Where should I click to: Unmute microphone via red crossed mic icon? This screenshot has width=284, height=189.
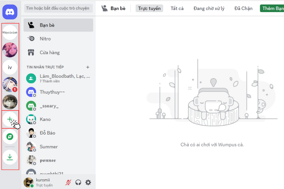[68, 182]
